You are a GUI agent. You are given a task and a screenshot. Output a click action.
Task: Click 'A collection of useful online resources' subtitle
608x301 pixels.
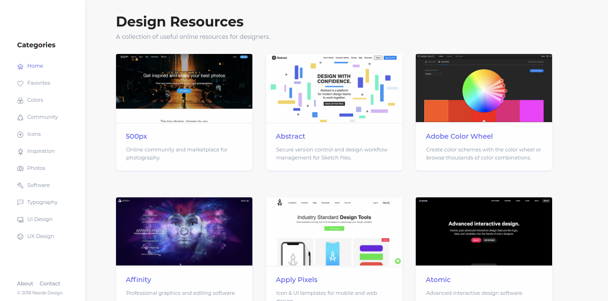193,36
